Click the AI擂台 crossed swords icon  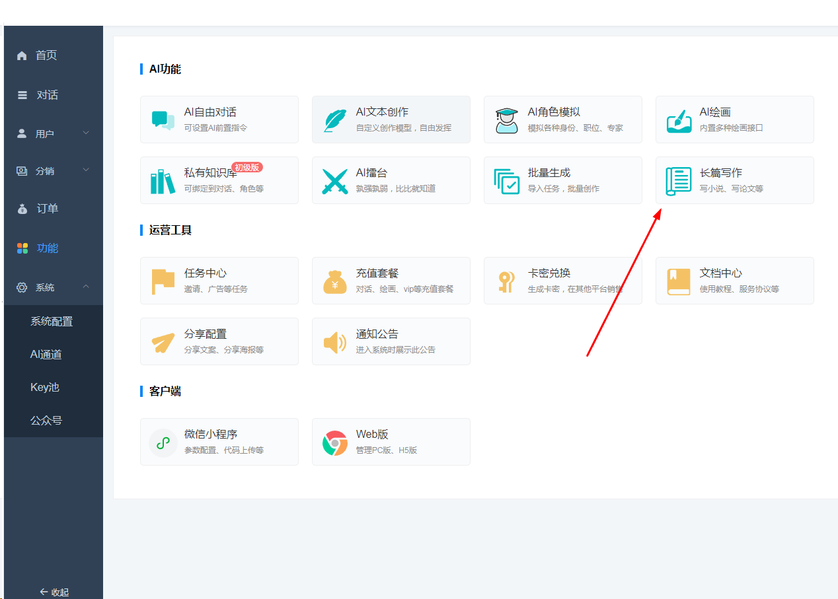tap(335, 181)
